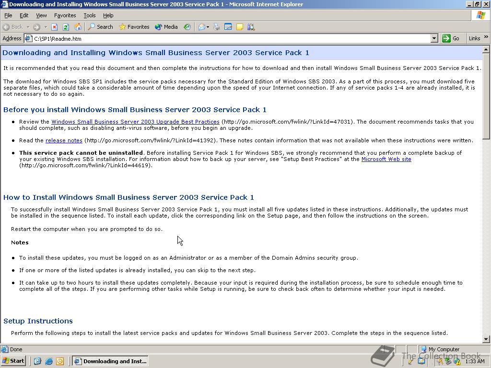491x368 pixels.
Task: Open Upgrade Best Practices link
Action: (x=135, y=122)
